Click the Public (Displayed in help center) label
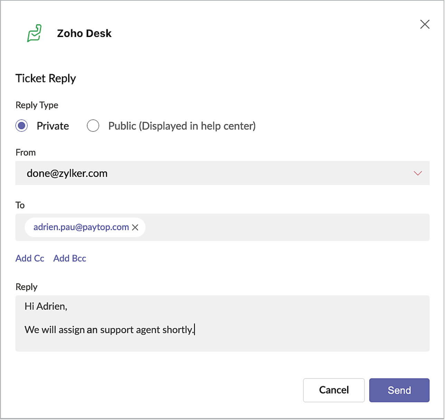Screen dimensions: 445x420 tap(182, 126)
